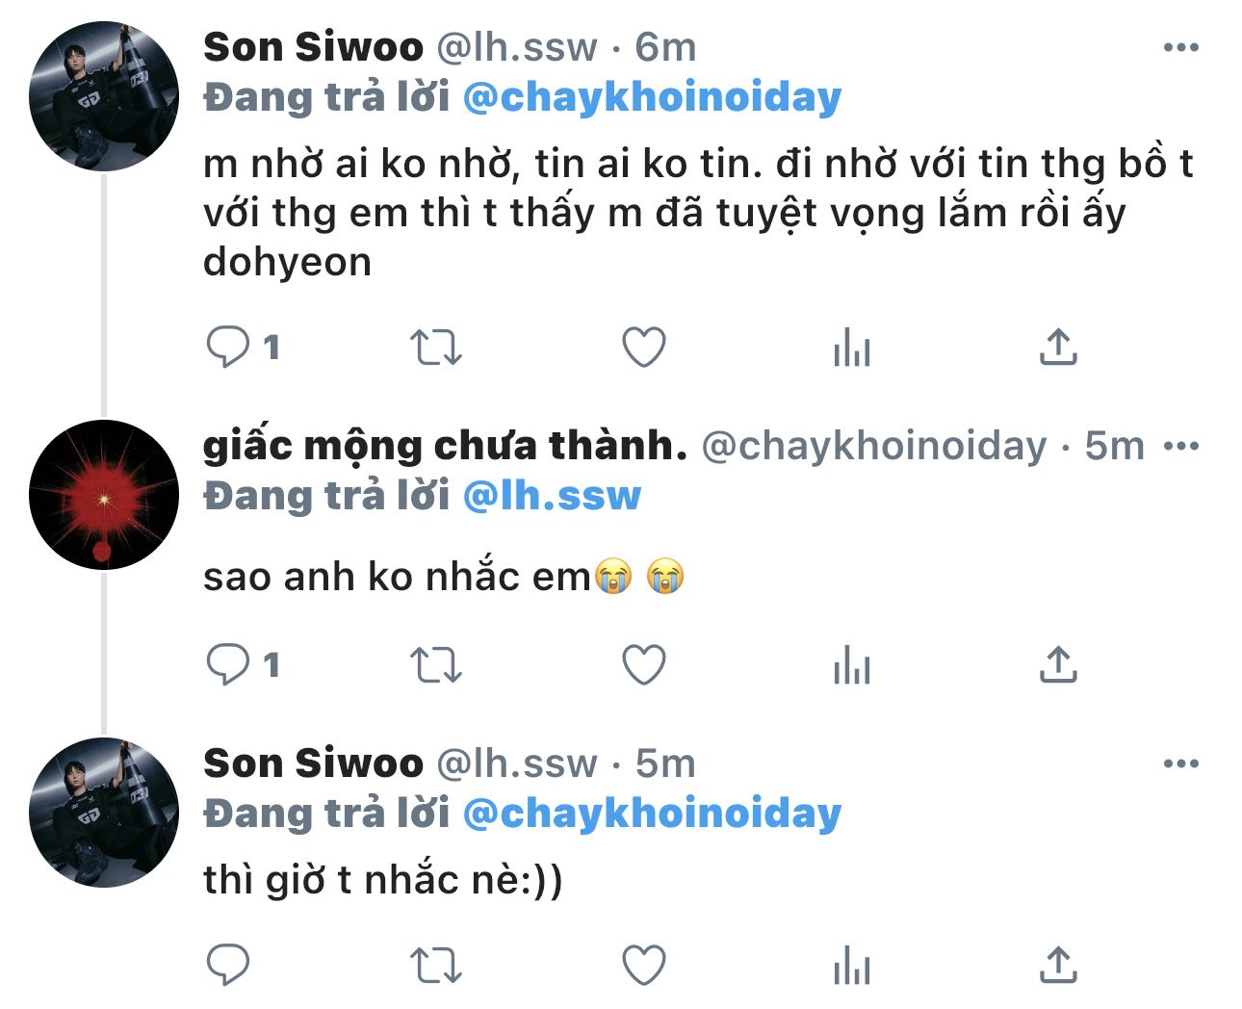This screenshot has height=1009, width=1242.
Task: Like the 'thì giờ t nhắc nè' tweet
Action: point(644,965)
